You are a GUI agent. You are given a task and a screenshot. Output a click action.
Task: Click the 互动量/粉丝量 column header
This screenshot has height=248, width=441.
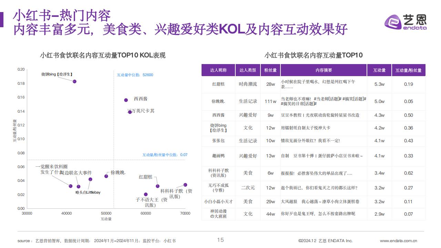pos(409,70)
